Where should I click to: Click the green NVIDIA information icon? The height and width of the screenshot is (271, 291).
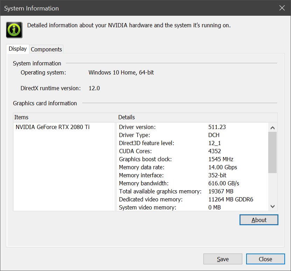click(14, 30)
